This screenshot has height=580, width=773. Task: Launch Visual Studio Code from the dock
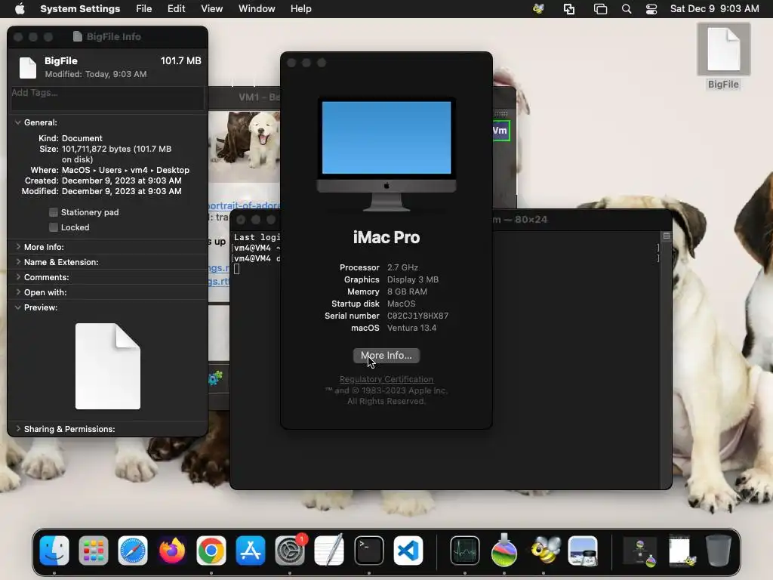click(x=408, y=551)
